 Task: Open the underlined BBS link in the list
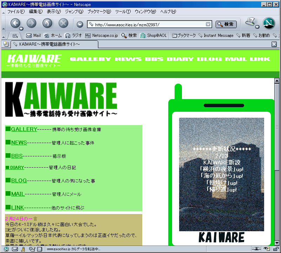pos(17,156)
